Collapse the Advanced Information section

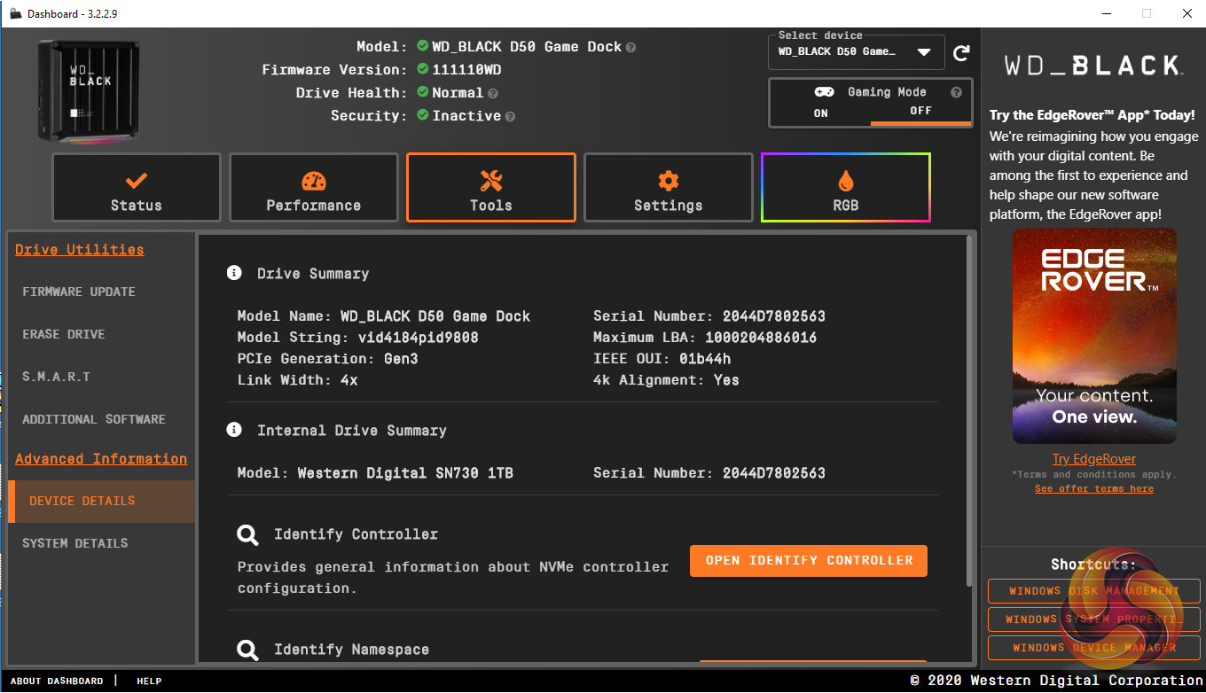[x=101, y=459]
